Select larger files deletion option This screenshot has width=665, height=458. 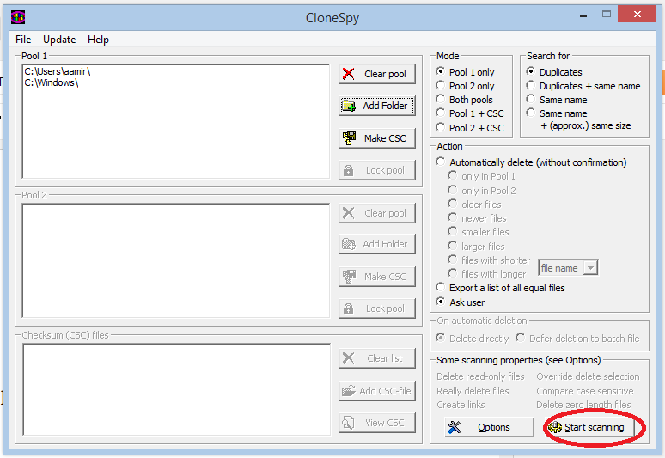(x=477, y=247)
